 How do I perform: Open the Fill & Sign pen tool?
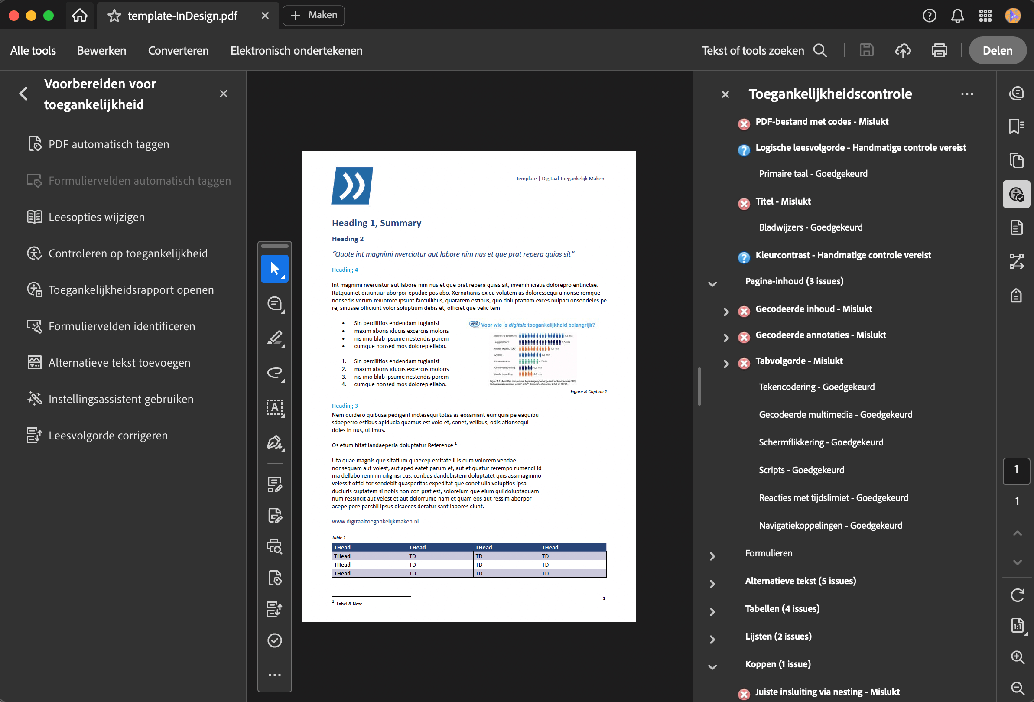pyautogui.click(x=274, y=442)
